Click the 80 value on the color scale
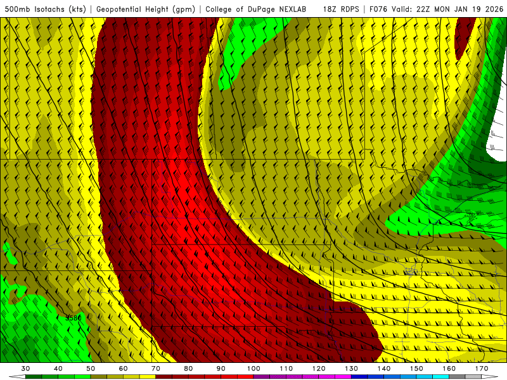 tap(188, 369)
